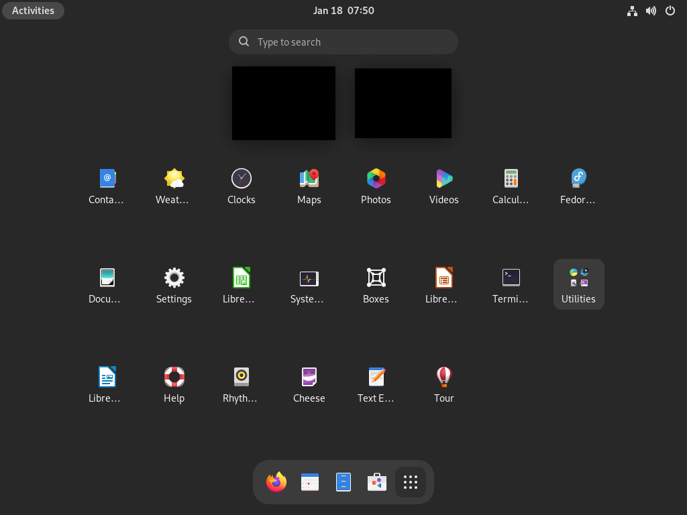The width and height of the screenshot is (687, 515).
Task: Open the Photos app
Action: click(376, 186)
